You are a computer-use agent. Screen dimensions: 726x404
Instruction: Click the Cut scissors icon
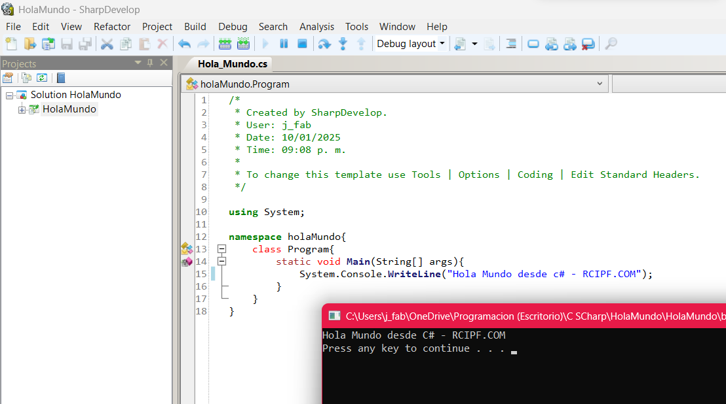pos(107,44)
